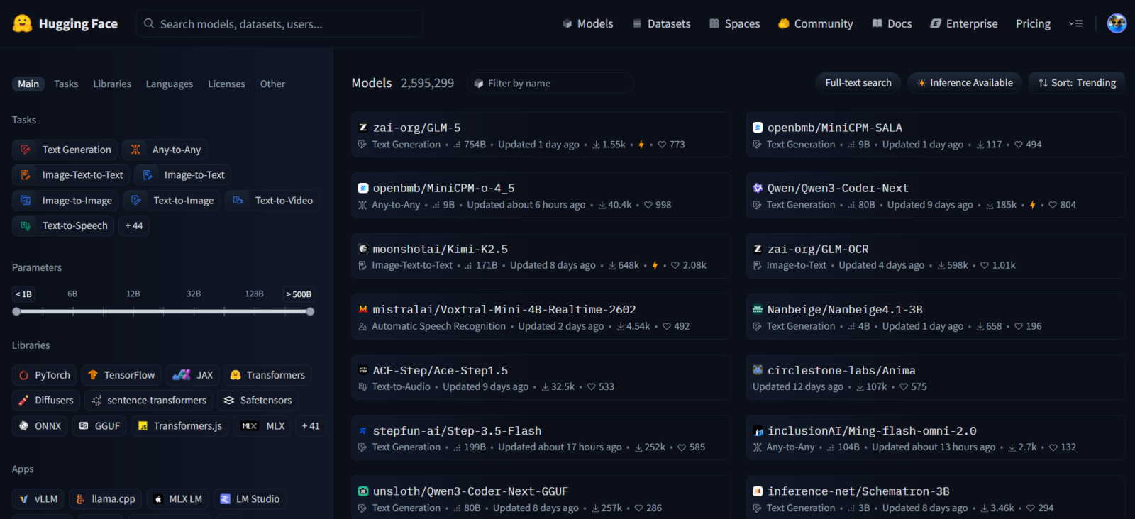This screenshot has height=519, width=1135.
Task: Click the circlestone-labs avatar beside Anima
Action: [x=758, y=370]
